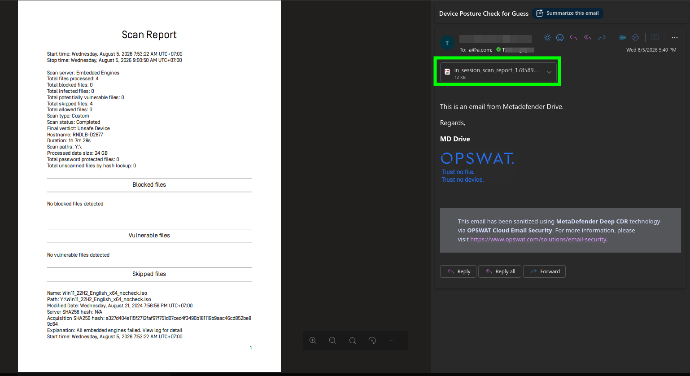
Task: Click the 'Vulnerable files' section heading
Action: 149,236
